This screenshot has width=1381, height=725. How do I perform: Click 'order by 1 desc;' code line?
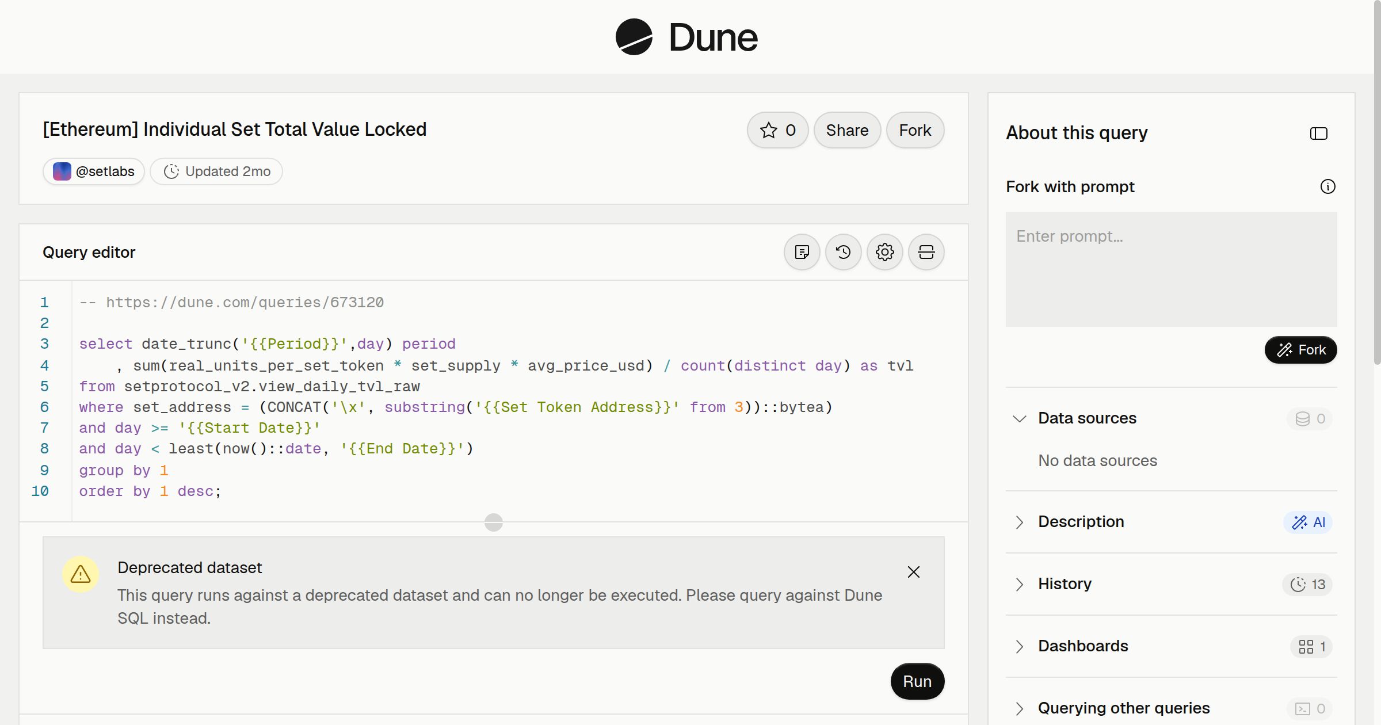[150, 491]
